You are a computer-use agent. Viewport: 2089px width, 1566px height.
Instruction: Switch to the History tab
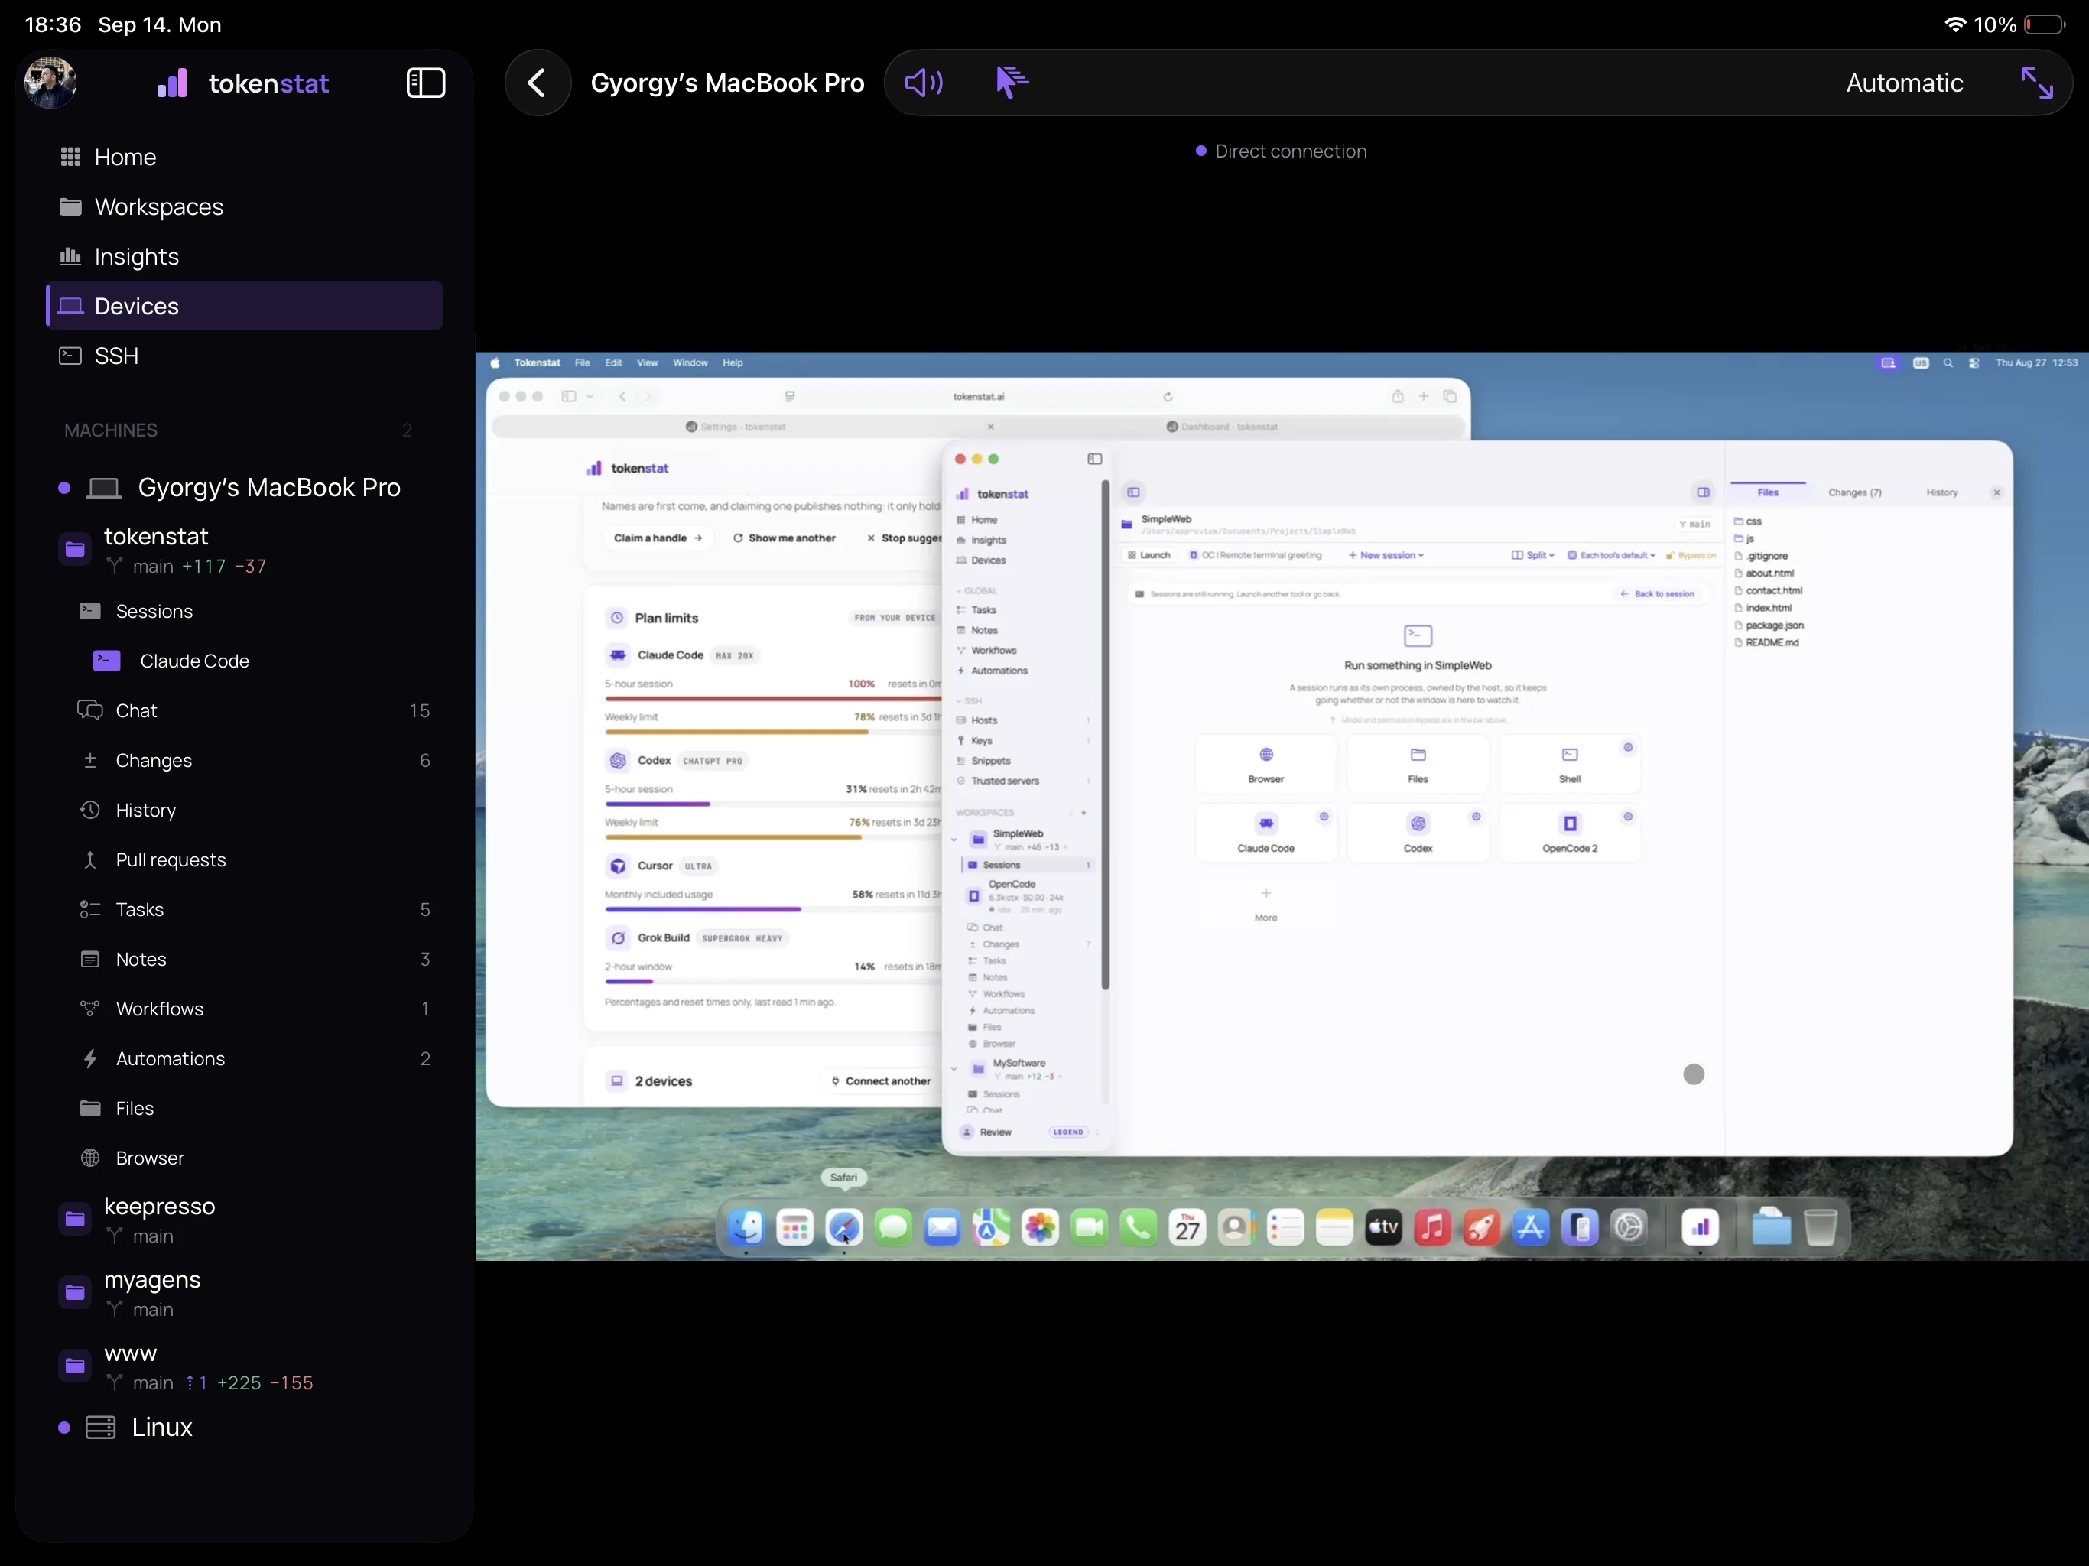click(x=1941, y=492)
